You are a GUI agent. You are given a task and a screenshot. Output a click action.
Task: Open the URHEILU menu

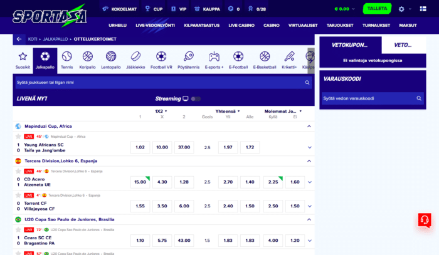tap(118, 26)
